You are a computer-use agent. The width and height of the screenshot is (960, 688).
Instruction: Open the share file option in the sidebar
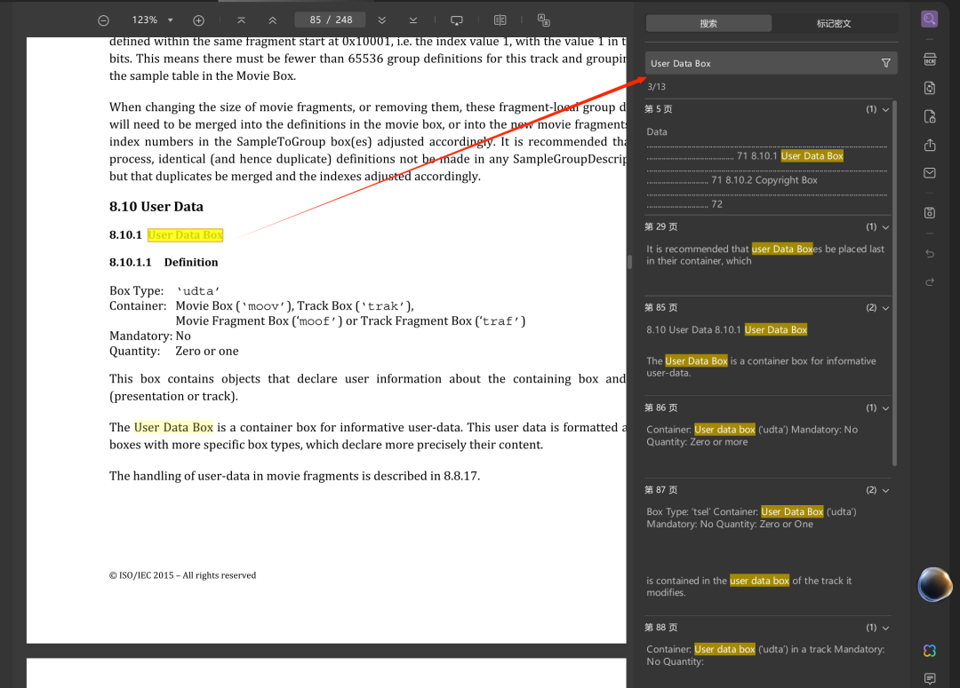(x=930, y=145)
